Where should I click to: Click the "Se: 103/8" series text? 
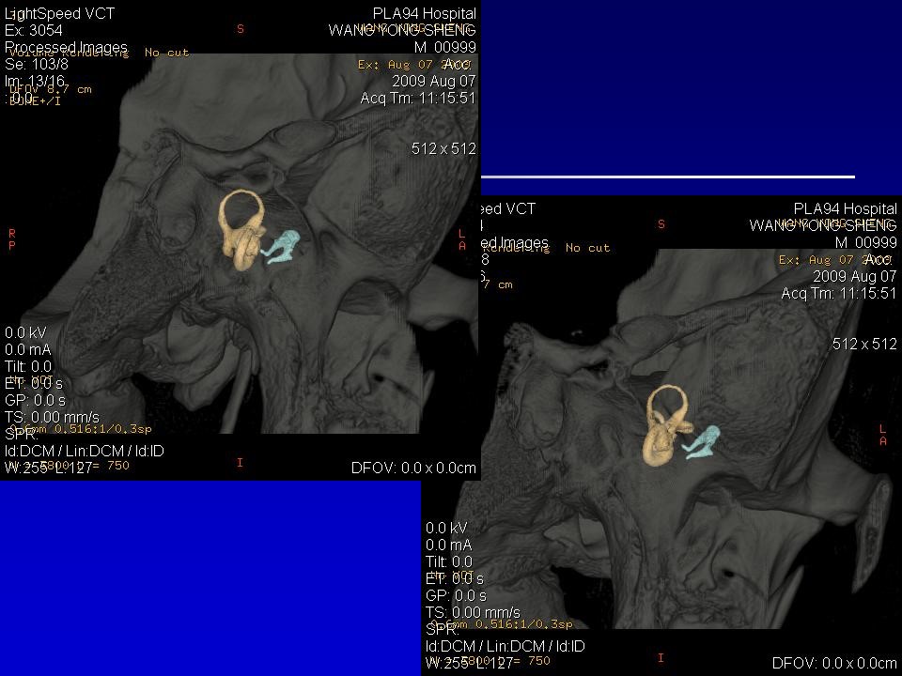37,64
